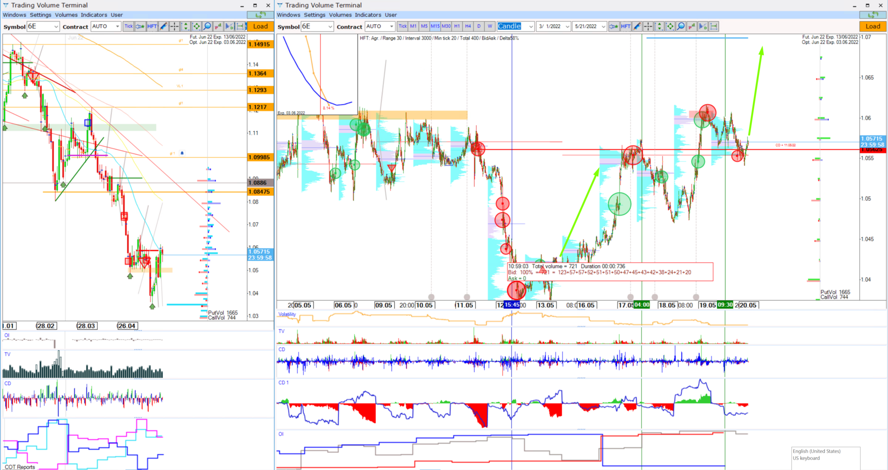Switch to M5 timeframe
The width and height of the screenshot is (888, 470).
424,26
